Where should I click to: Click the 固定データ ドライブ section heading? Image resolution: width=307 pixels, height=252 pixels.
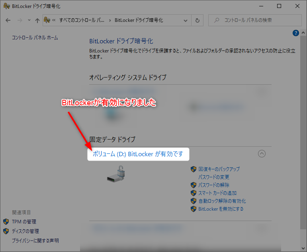pyautogui.click(x=112, y=140)
